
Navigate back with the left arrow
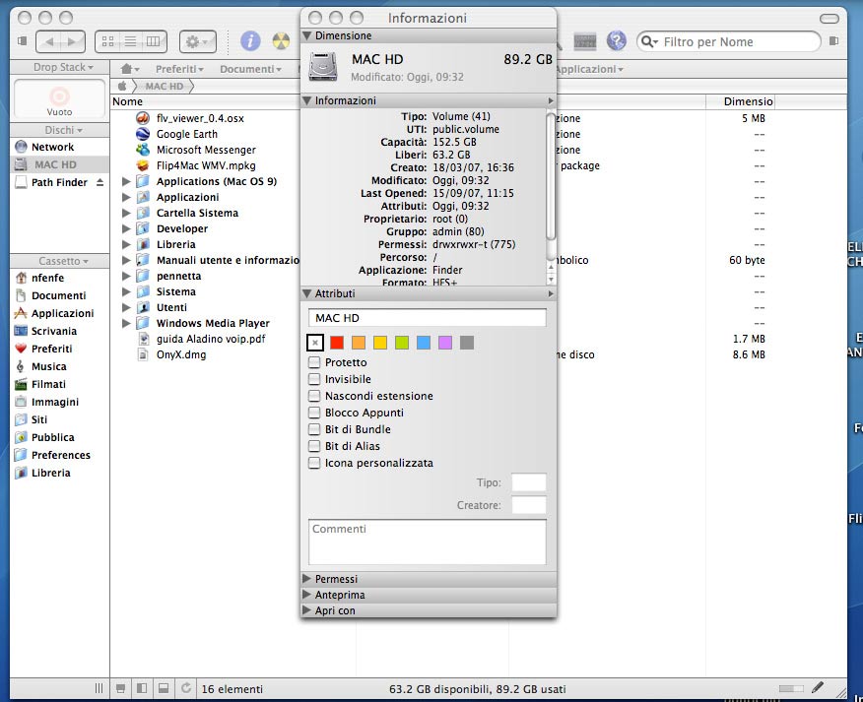[49, 41]
